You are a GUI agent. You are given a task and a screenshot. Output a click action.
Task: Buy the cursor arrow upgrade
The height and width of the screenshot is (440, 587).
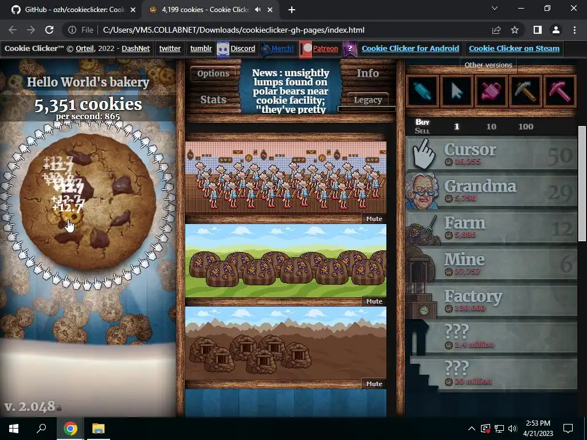pyautogui.click(x=457, y=91)
